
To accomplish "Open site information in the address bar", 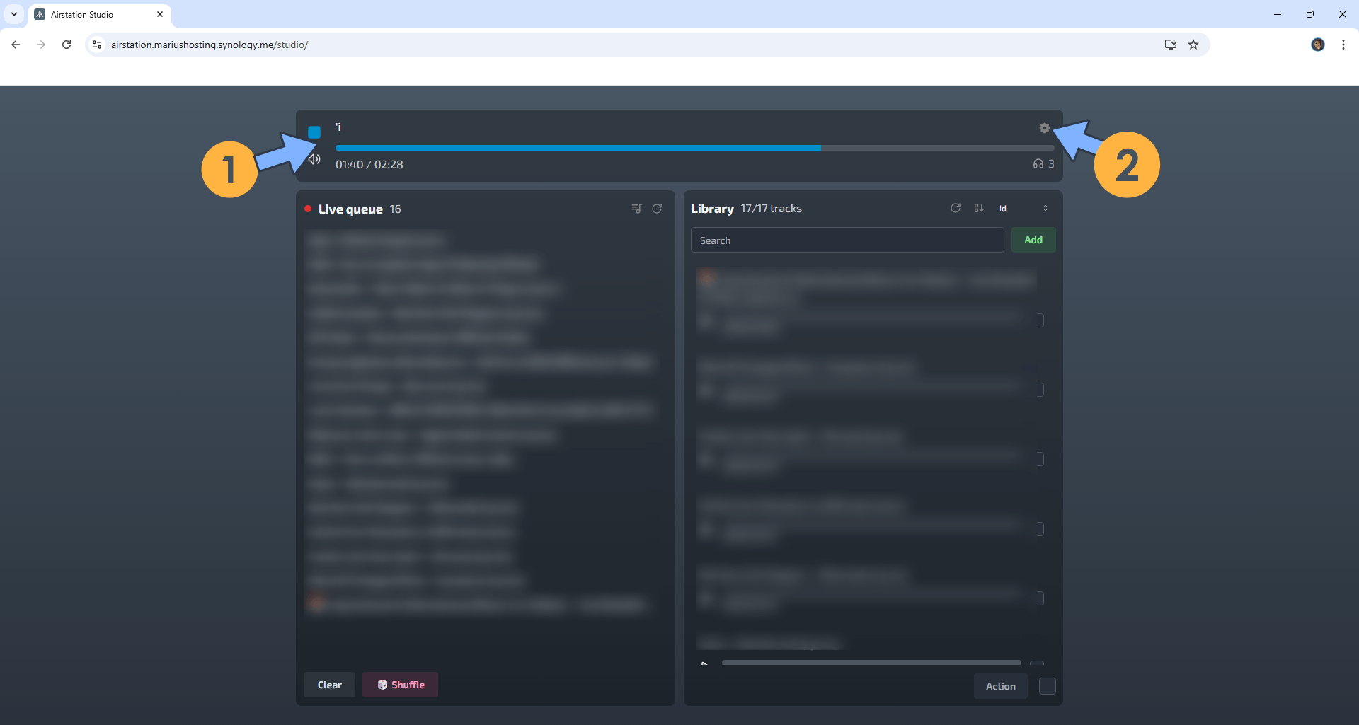I will point(96,44).
